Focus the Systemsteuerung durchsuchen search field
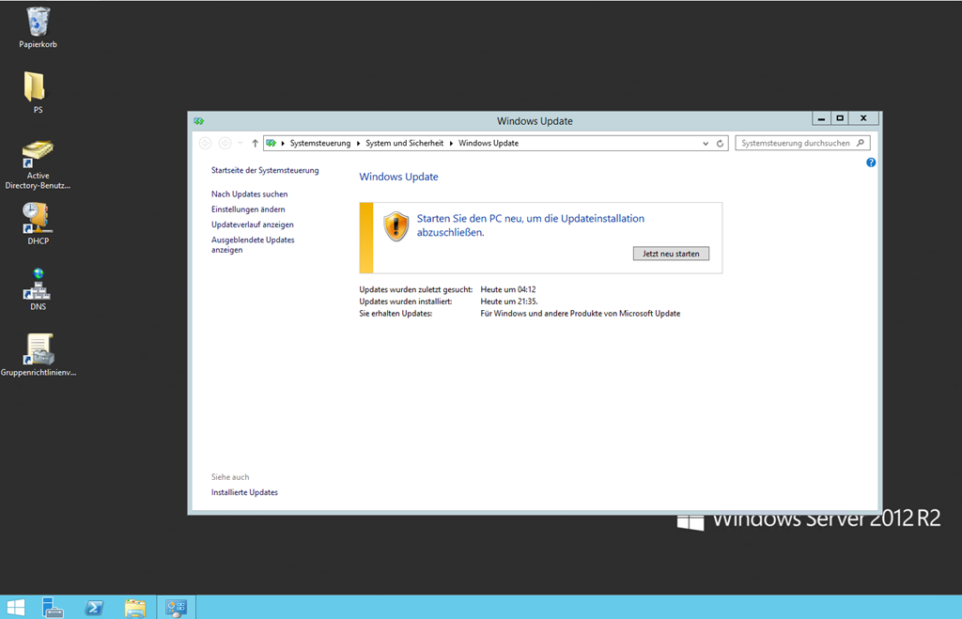962x619 pixels. coord(795,144)
